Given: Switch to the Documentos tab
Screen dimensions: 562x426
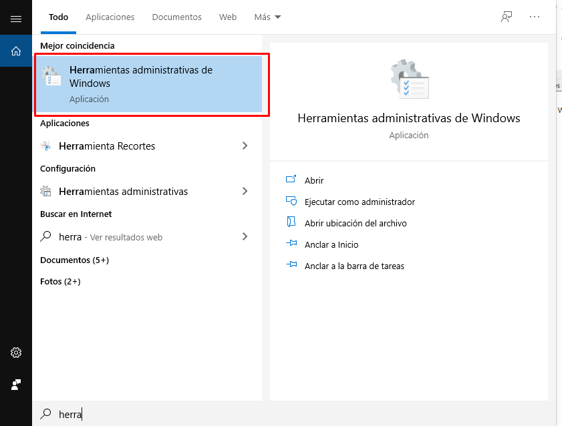Looking at the screenshot, I should point(177,17).
